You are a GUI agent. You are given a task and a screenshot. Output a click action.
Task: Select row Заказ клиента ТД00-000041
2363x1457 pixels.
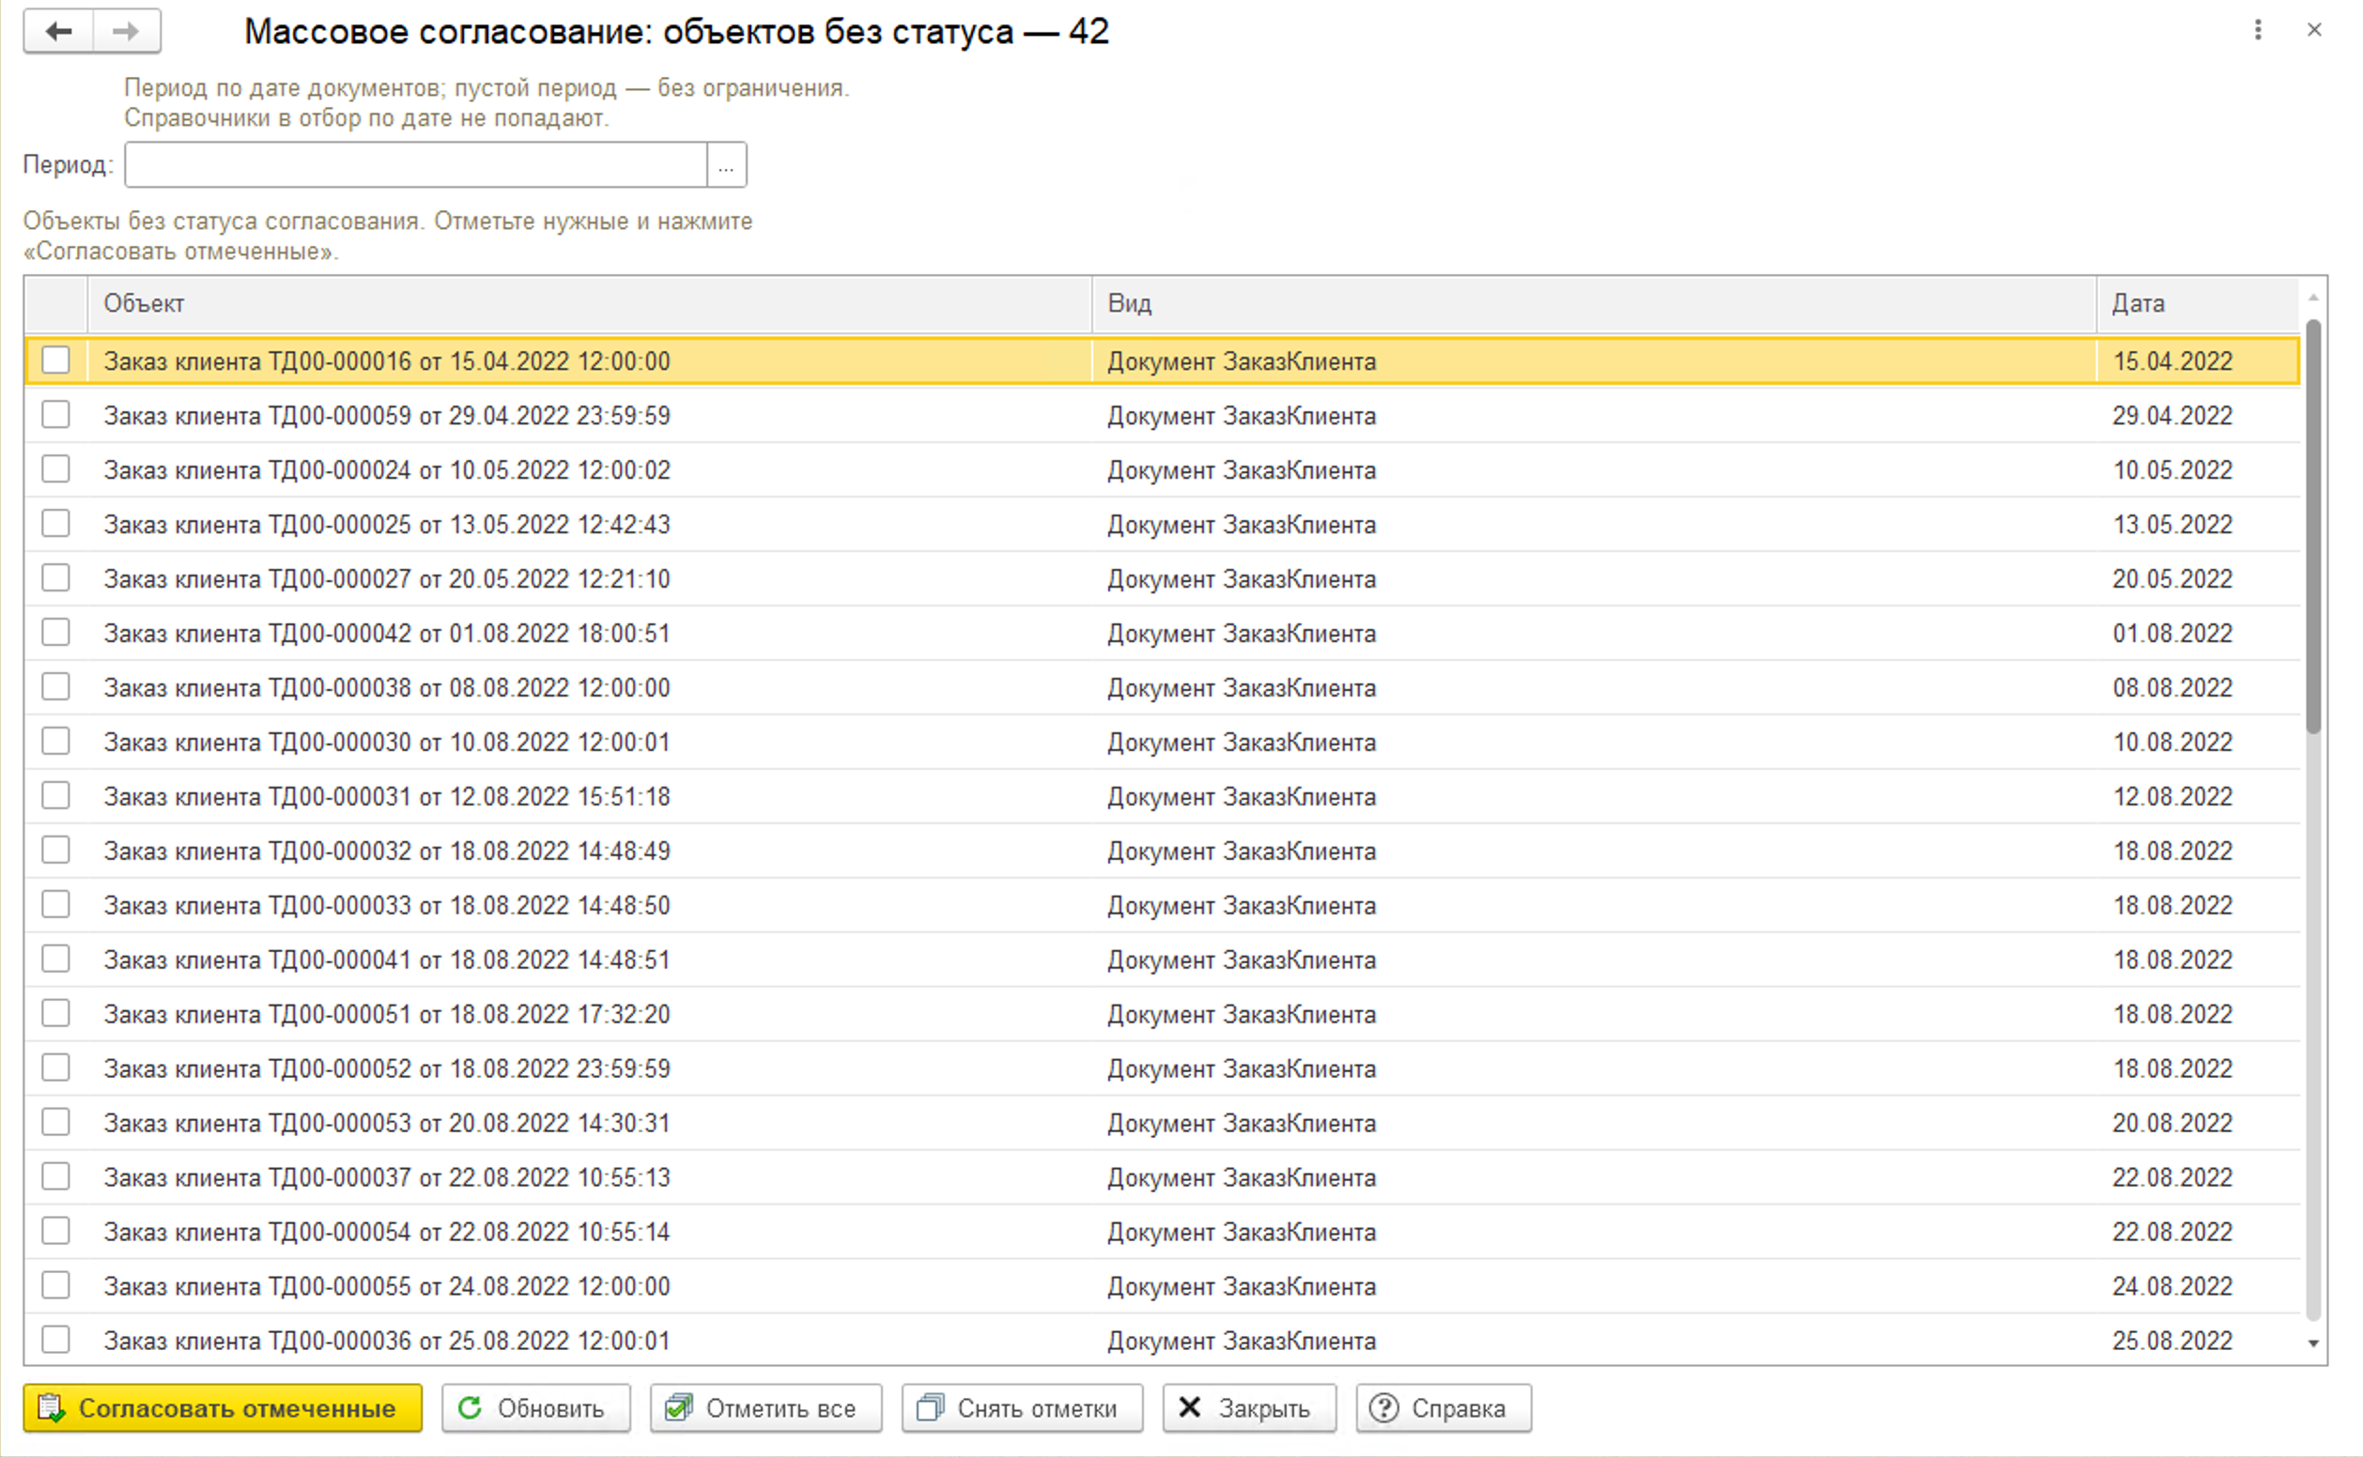(1163, 959)
